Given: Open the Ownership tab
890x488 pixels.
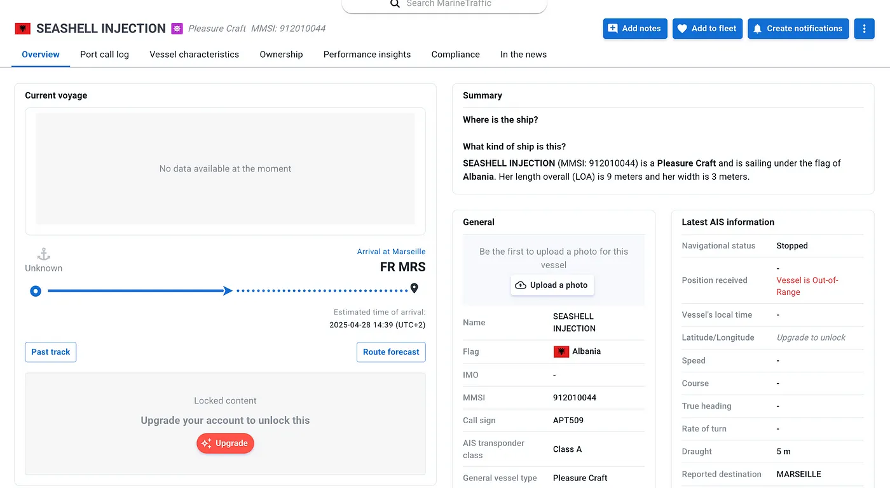Looking at the screenshot, I should click(281, 55).
